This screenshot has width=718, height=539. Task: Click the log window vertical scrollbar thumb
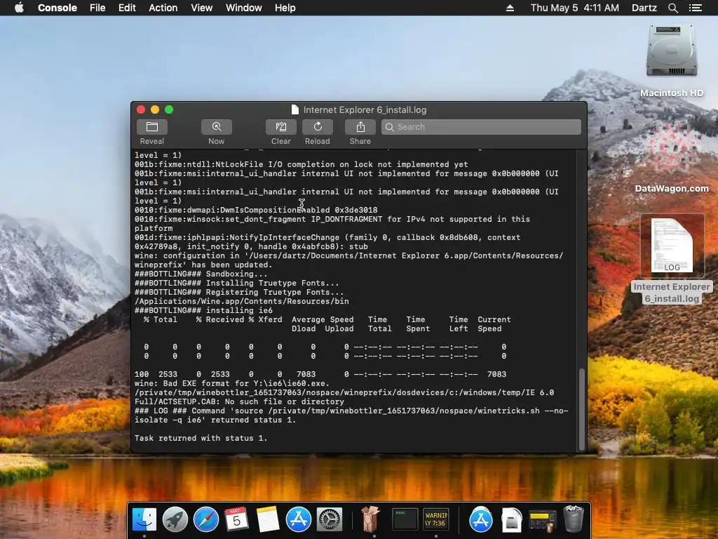point(582,409)
